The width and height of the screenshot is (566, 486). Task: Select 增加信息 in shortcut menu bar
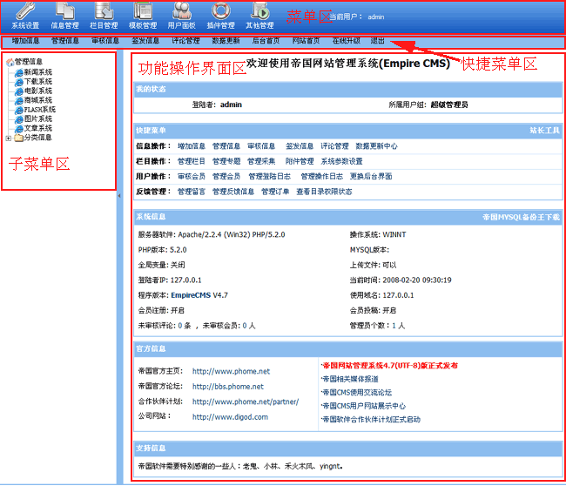pyautogui.click(x=25, y=41)
